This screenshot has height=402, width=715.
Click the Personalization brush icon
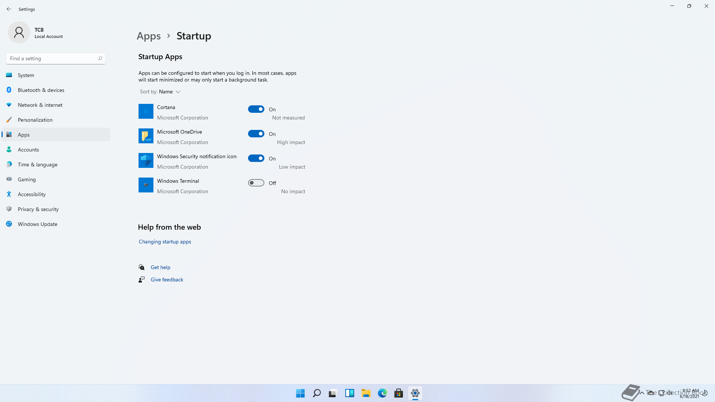(9, 120)
